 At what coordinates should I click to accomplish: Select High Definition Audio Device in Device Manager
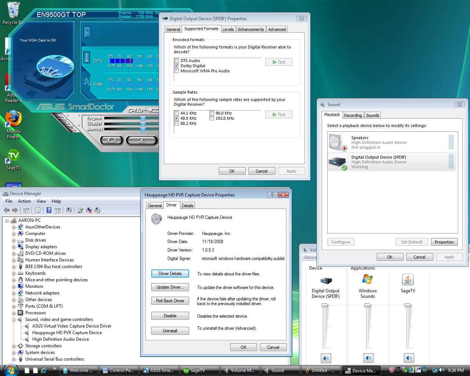pyautogui.click(x=61, y=339)
